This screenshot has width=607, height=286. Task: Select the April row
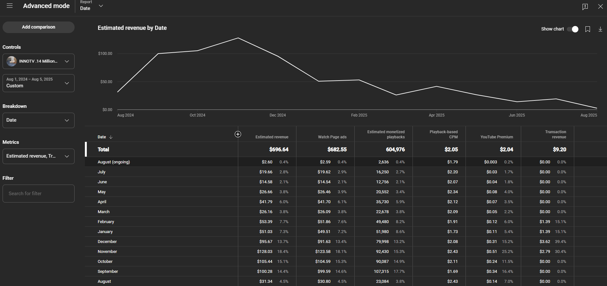[x=346, y=202]
